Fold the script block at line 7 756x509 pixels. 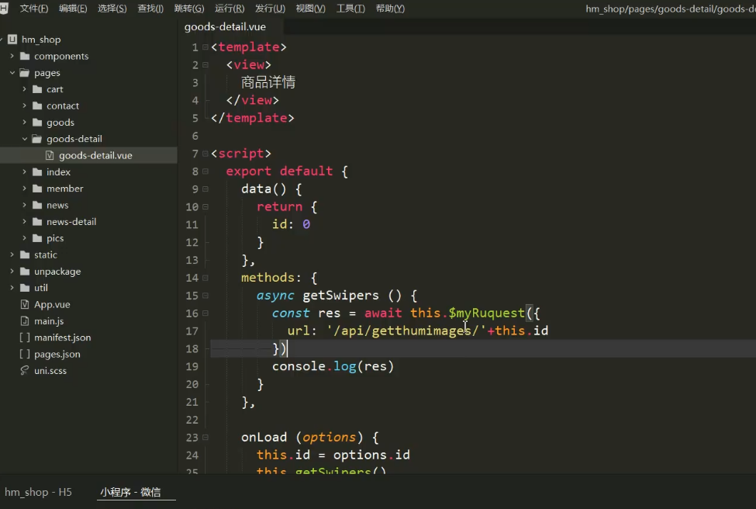[205, 154]
